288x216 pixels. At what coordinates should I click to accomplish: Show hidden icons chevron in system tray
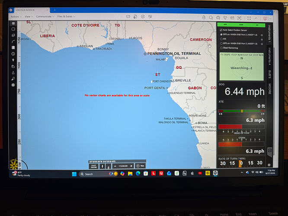242,172
